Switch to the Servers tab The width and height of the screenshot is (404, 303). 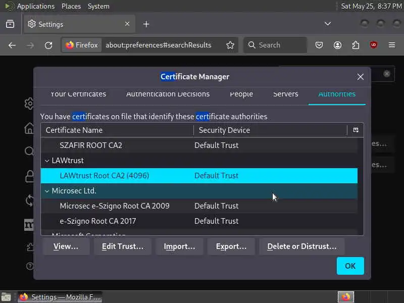tap(285, 94)
